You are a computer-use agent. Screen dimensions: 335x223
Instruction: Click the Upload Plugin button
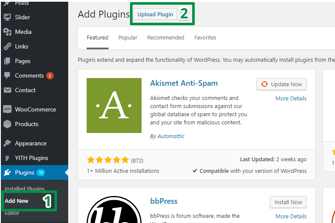155,14
